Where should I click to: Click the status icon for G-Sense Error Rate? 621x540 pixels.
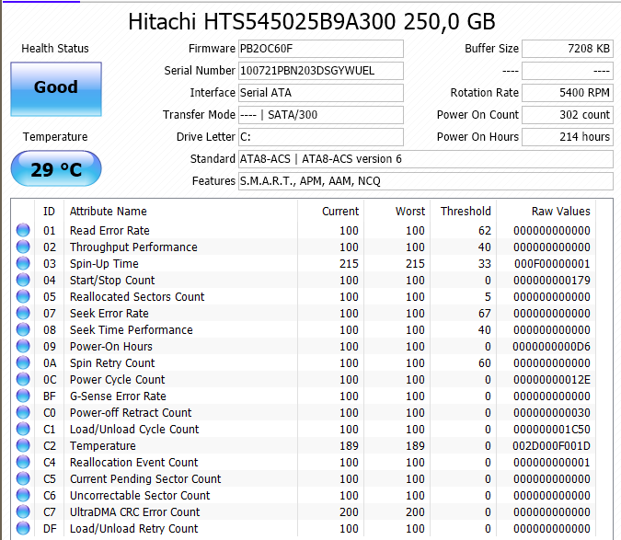click(23, 396)
